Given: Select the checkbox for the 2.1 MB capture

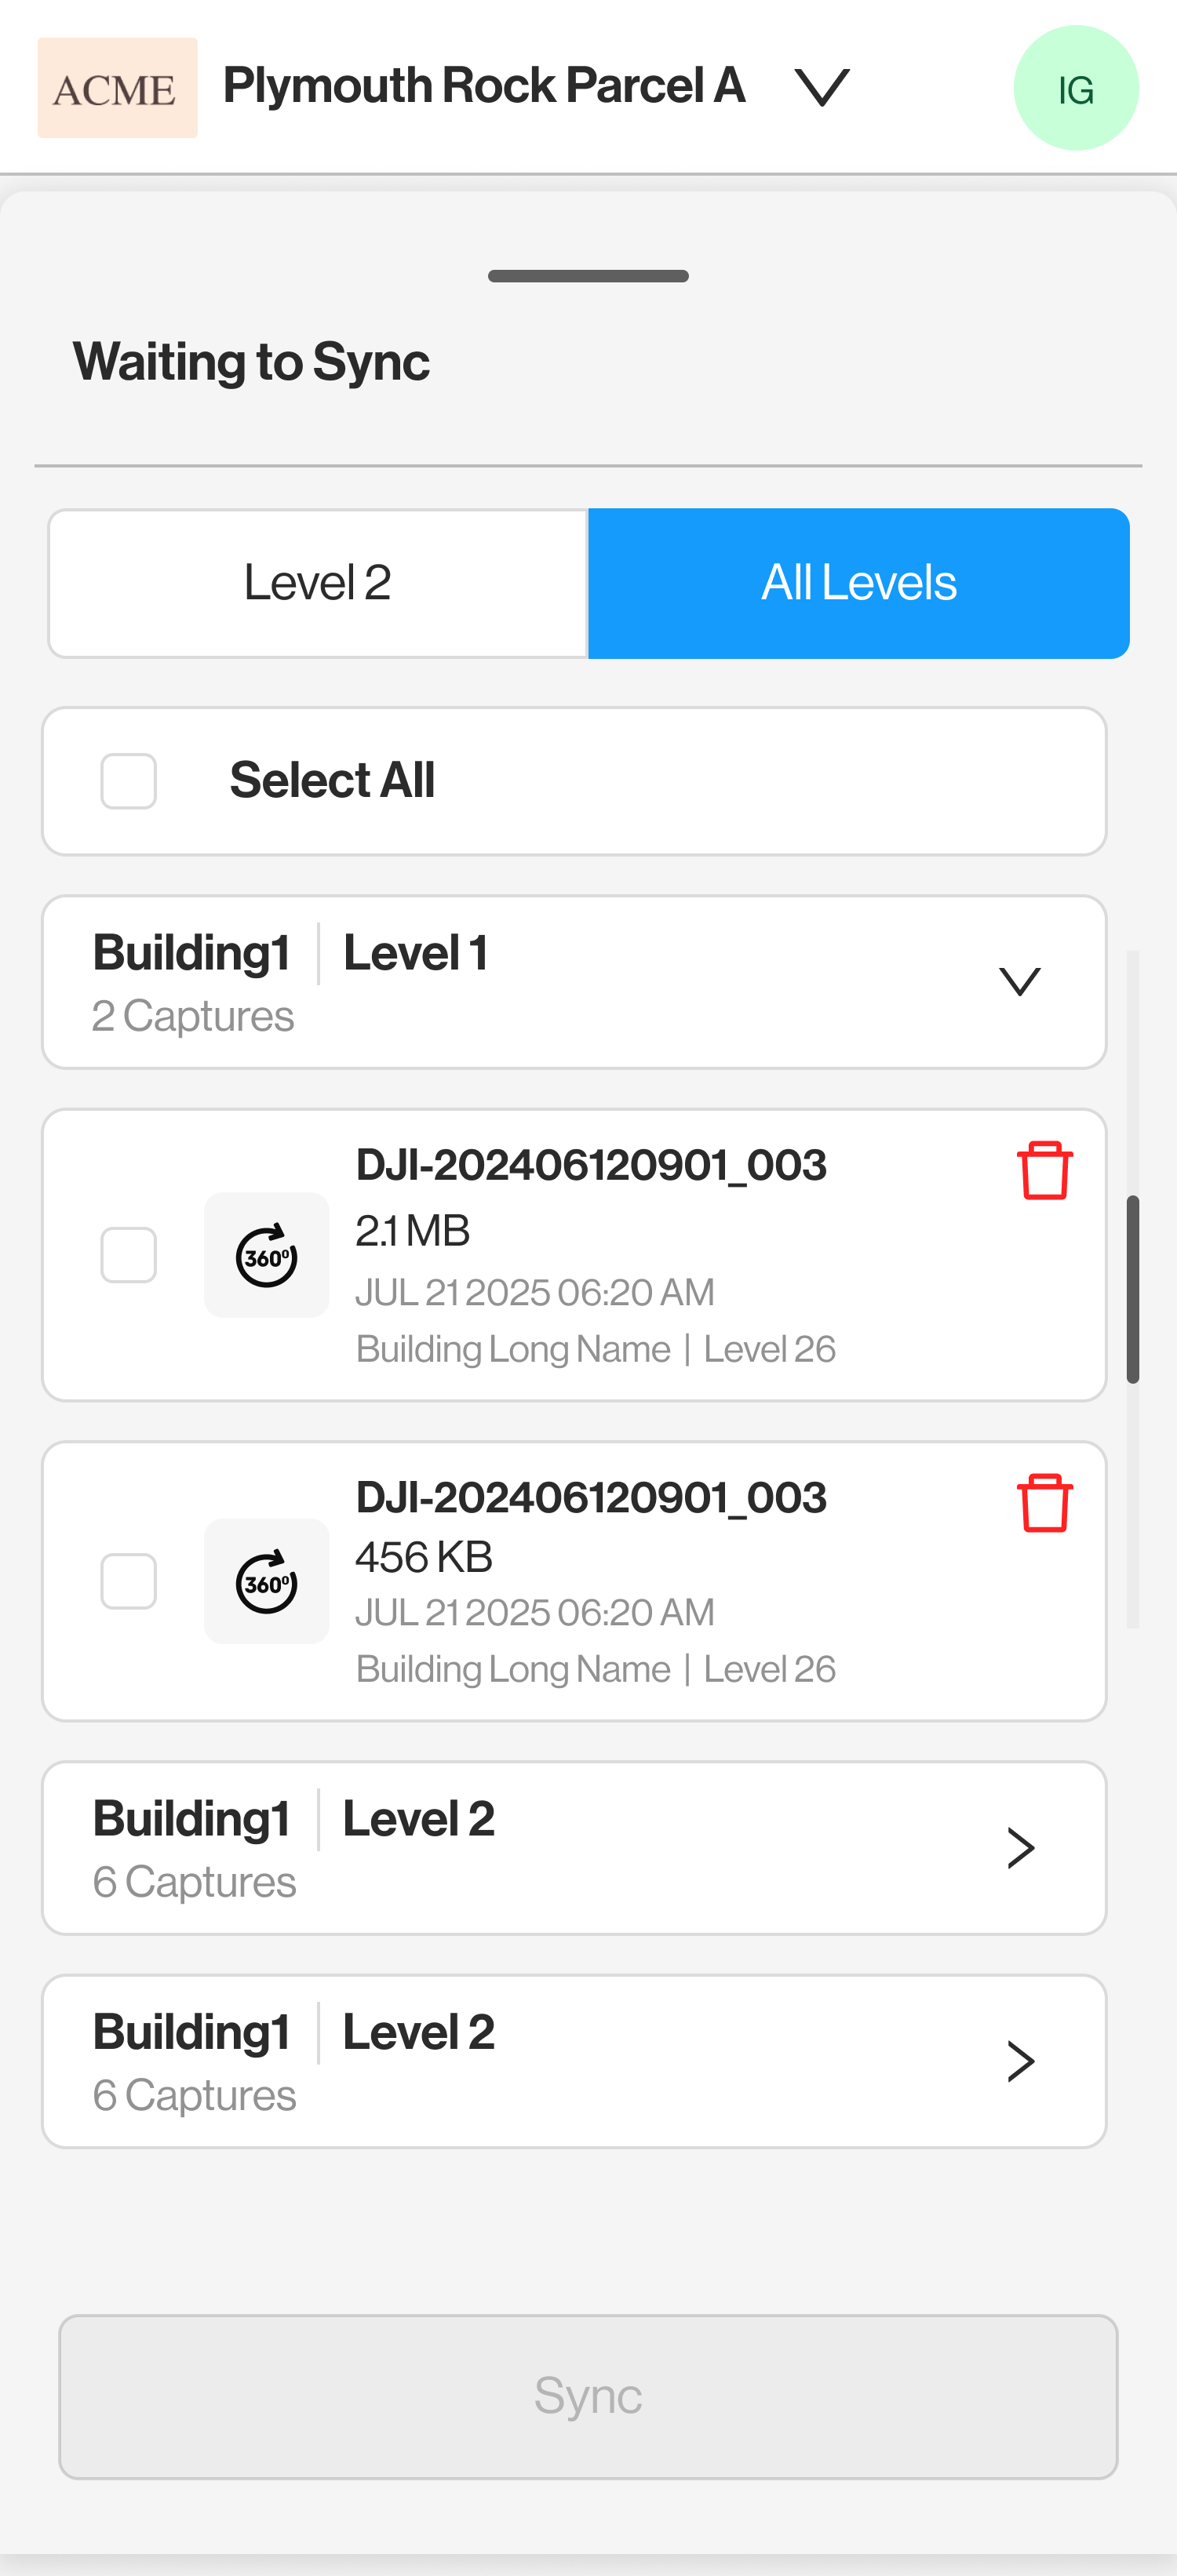Looking at the screenshot, I should click(x=129, y=1255).
